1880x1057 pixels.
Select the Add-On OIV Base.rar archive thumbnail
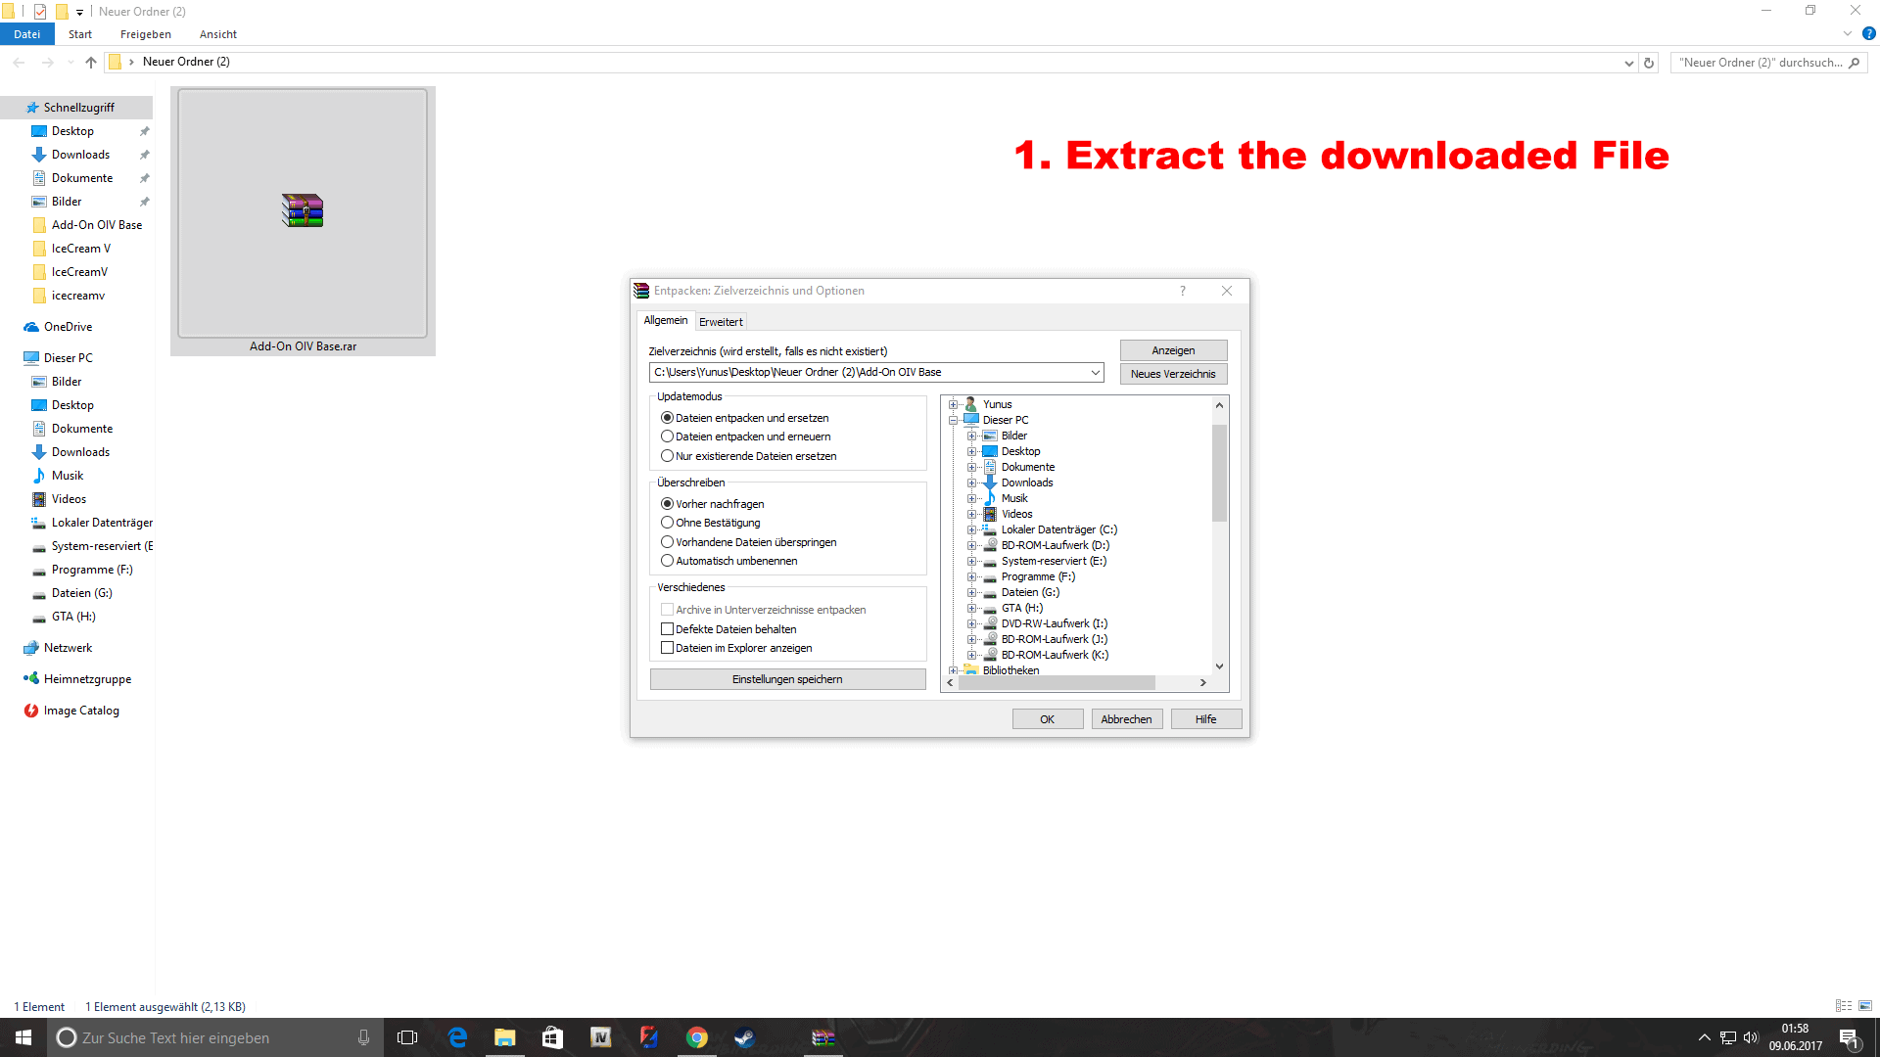click(x=303, y=221)
